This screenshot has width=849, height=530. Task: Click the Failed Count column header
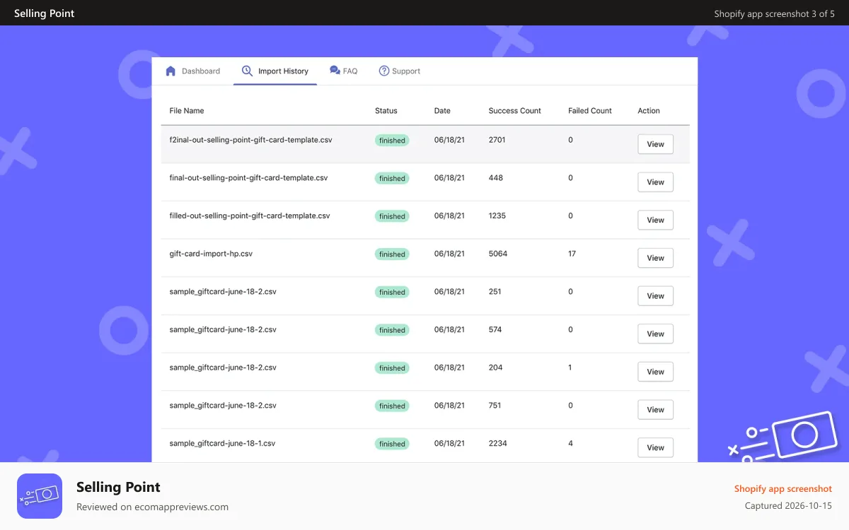click(x=590, y=111)
